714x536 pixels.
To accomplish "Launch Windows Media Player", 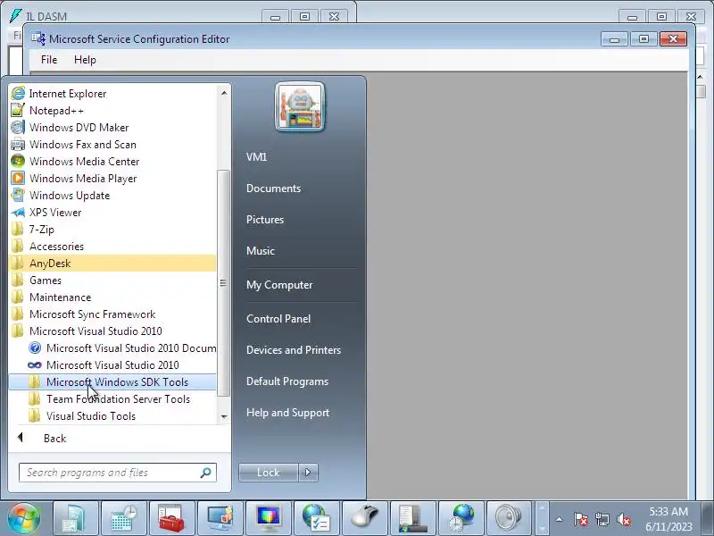I will click(112, 178).
